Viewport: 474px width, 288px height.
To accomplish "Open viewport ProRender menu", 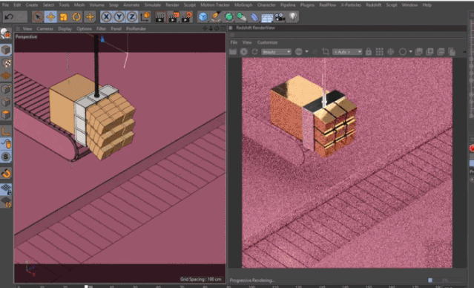I will point(136,29).
